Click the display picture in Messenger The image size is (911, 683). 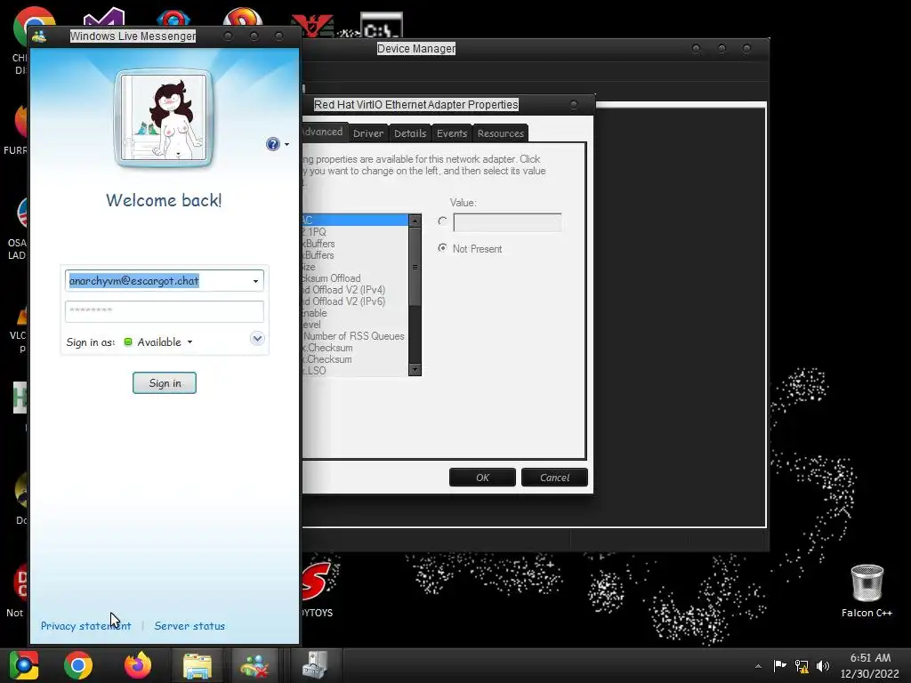(164, 118)
